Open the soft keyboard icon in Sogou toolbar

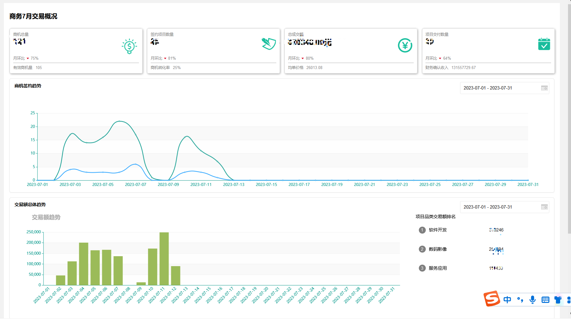pyautogui.click(x=545, y=300)
